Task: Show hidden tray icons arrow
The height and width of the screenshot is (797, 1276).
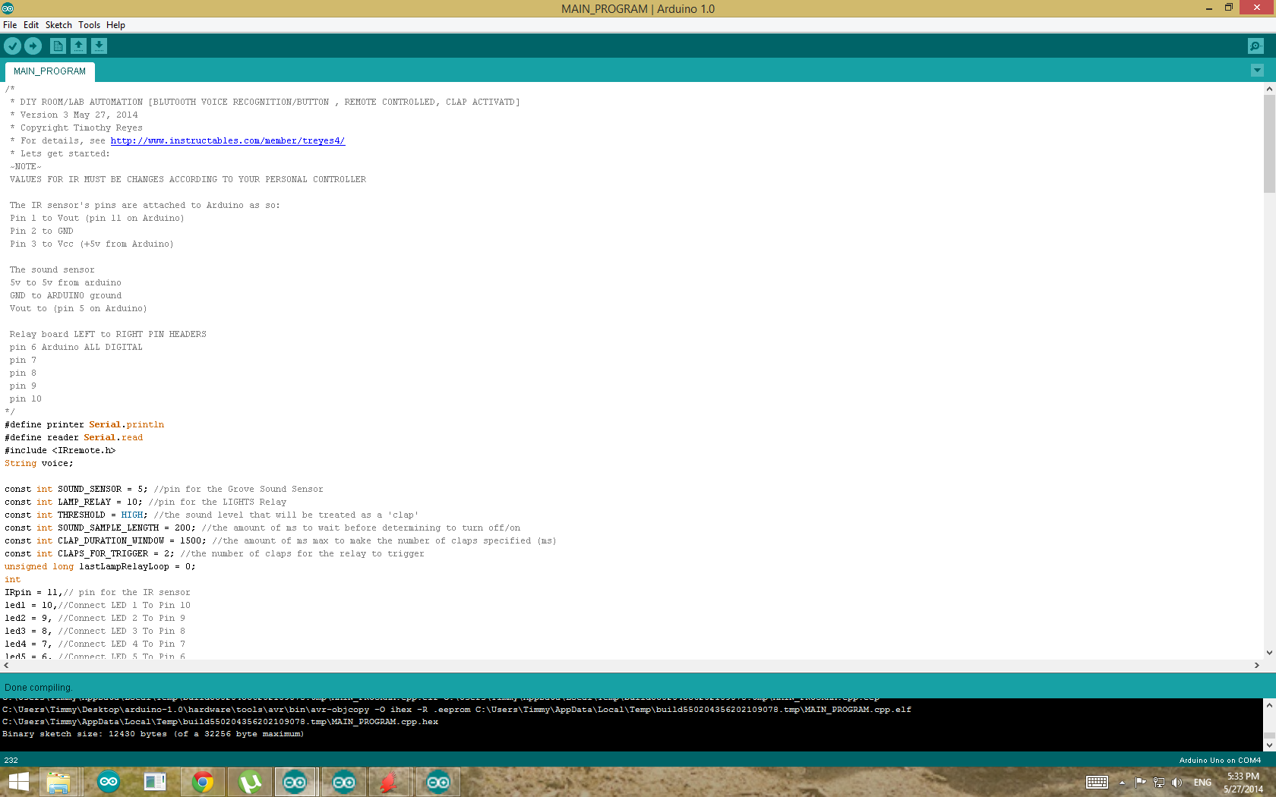Action: 1122,782
